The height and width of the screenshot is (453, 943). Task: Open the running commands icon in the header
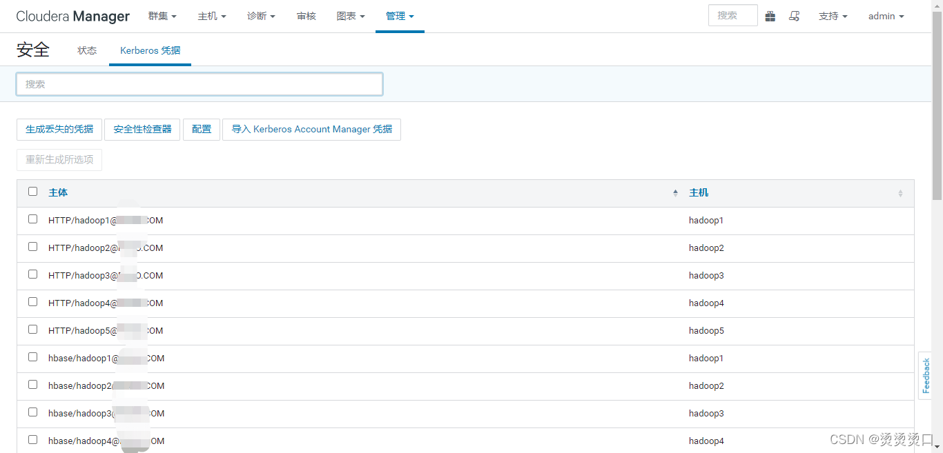click(795, 16)
